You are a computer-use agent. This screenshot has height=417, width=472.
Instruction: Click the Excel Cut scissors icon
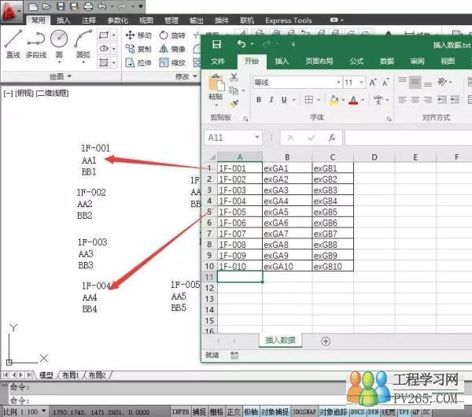click(234, 77)
